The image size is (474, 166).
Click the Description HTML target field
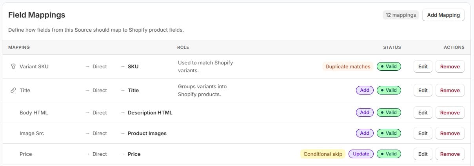(x=150, y=112)
